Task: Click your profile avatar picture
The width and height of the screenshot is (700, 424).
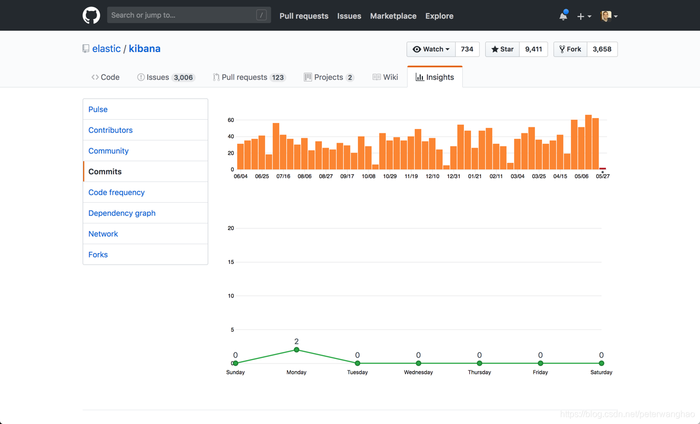Action: (607, 15)
